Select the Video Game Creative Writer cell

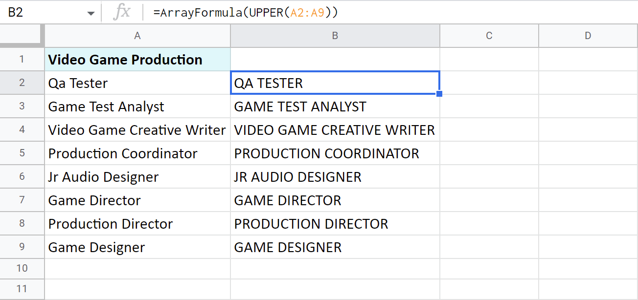tap(137, 130)
